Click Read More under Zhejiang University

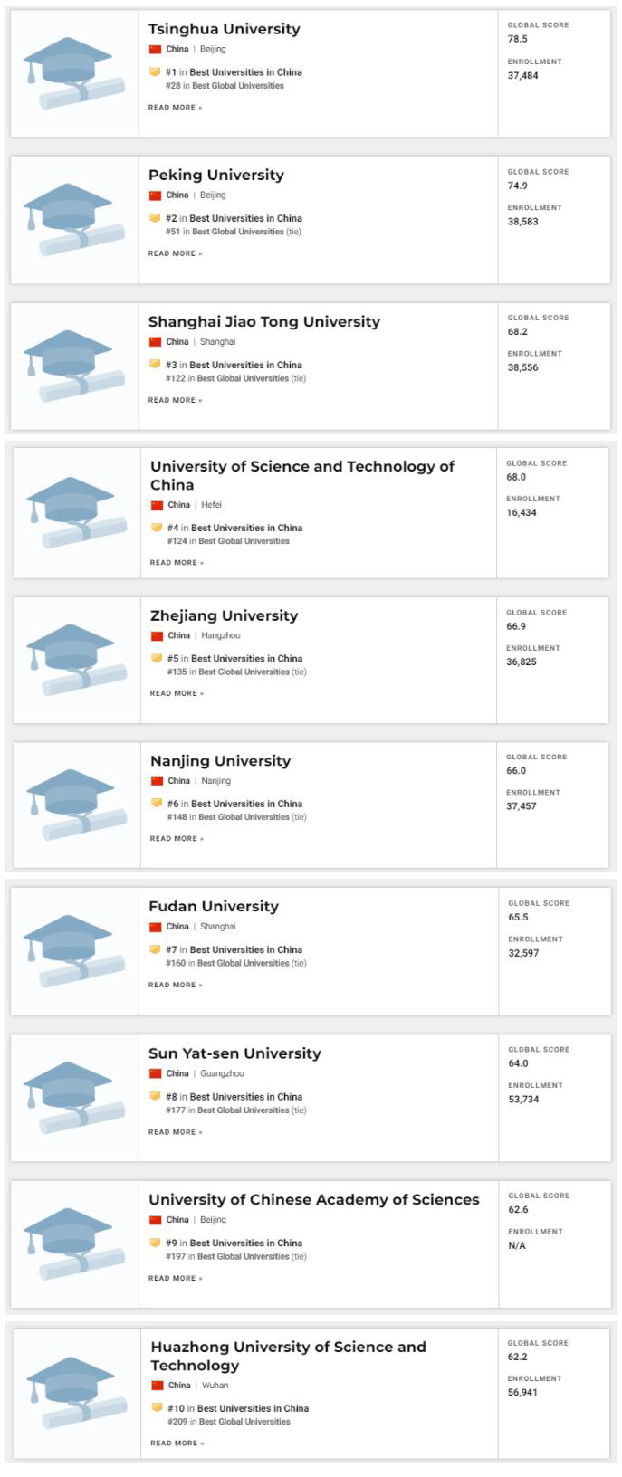tap(177, 693)
